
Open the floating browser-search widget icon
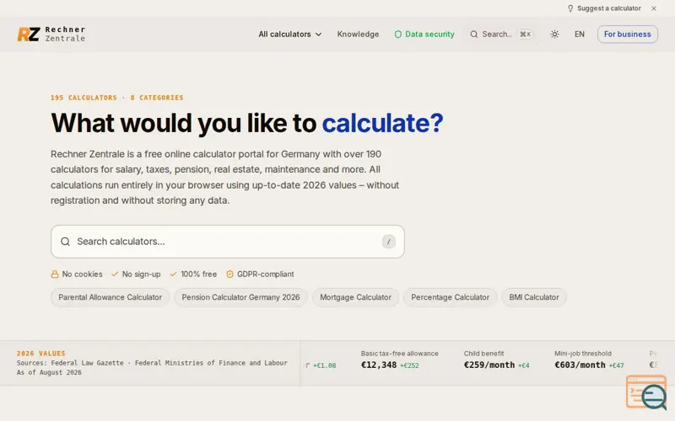(646, 392)
